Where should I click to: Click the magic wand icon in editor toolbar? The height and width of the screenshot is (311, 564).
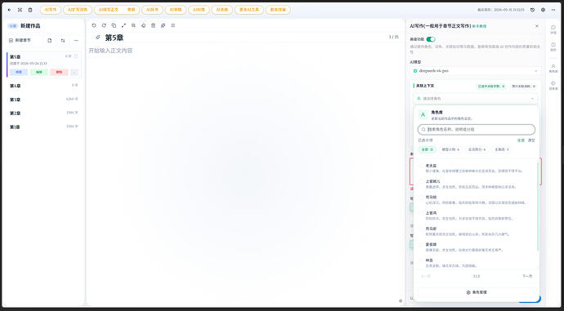(x=163, y=25)
